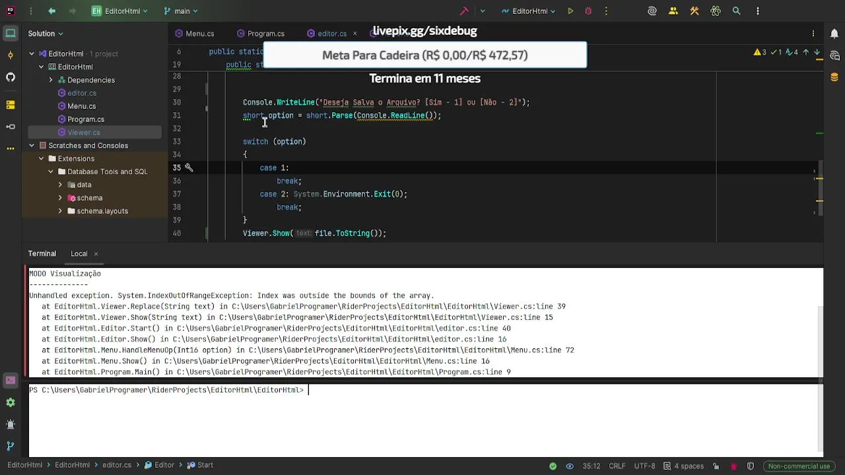Click the PowerShell terminal prompt input
This screenshot has width=845, height=475.
(422, 390)
